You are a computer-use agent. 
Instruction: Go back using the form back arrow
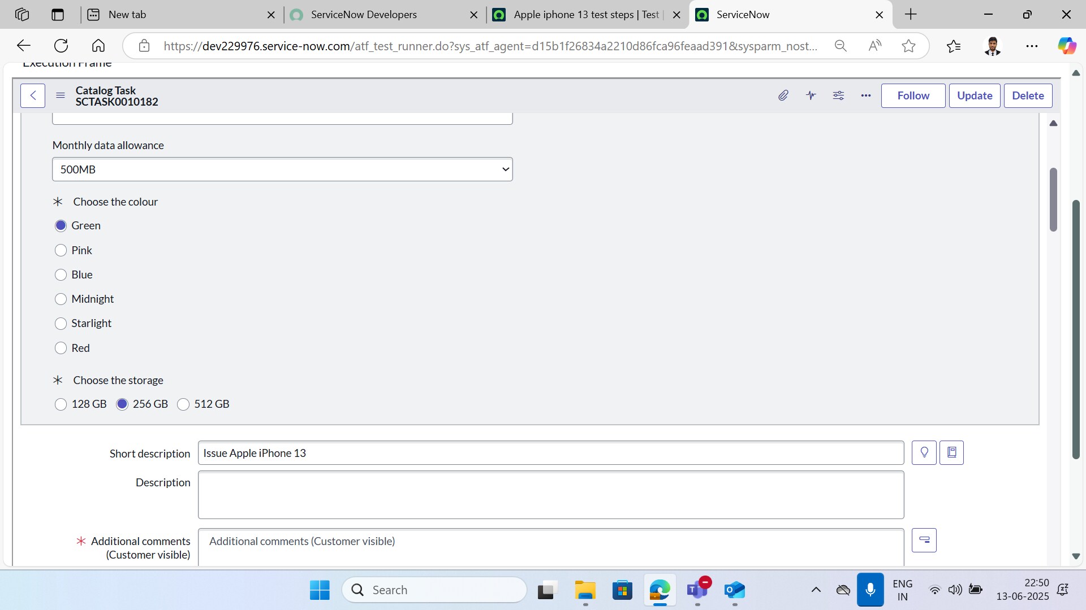(x=33, y=95)
